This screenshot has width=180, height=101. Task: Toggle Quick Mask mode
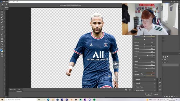tap(2, 54)
